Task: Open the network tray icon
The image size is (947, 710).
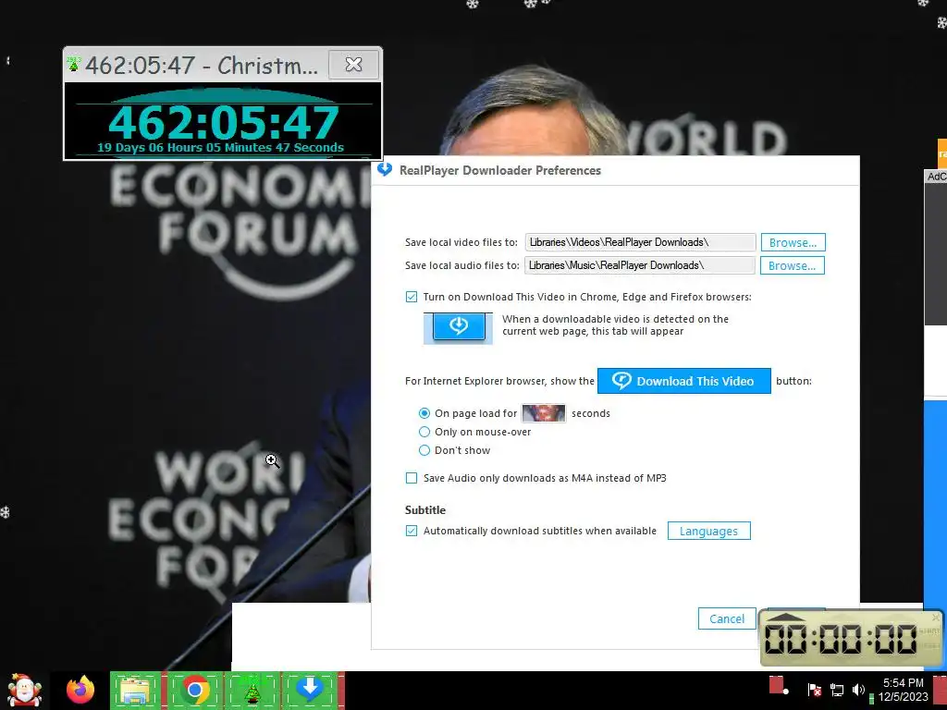Action: [837, 690]
